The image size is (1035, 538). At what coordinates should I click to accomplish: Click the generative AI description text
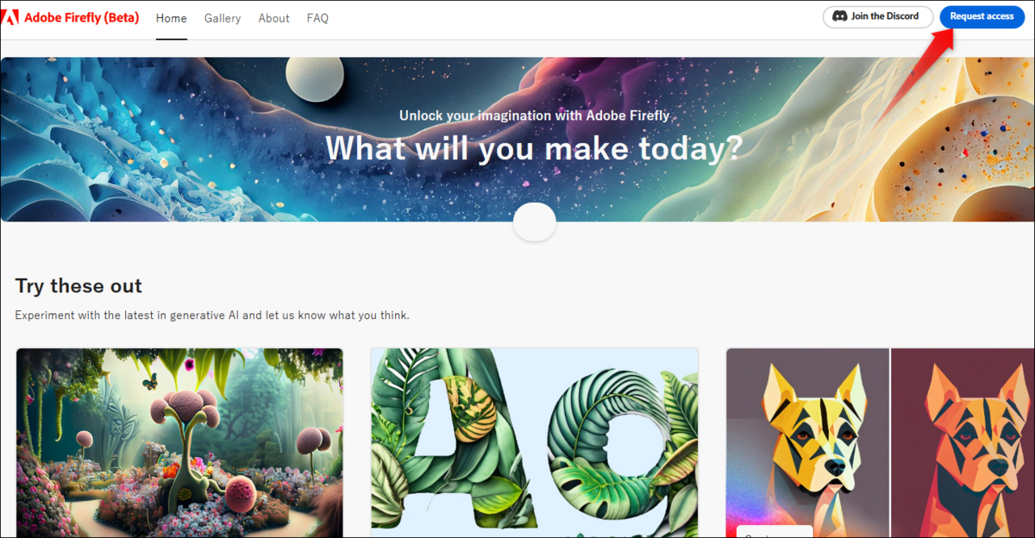pos(212,316)
